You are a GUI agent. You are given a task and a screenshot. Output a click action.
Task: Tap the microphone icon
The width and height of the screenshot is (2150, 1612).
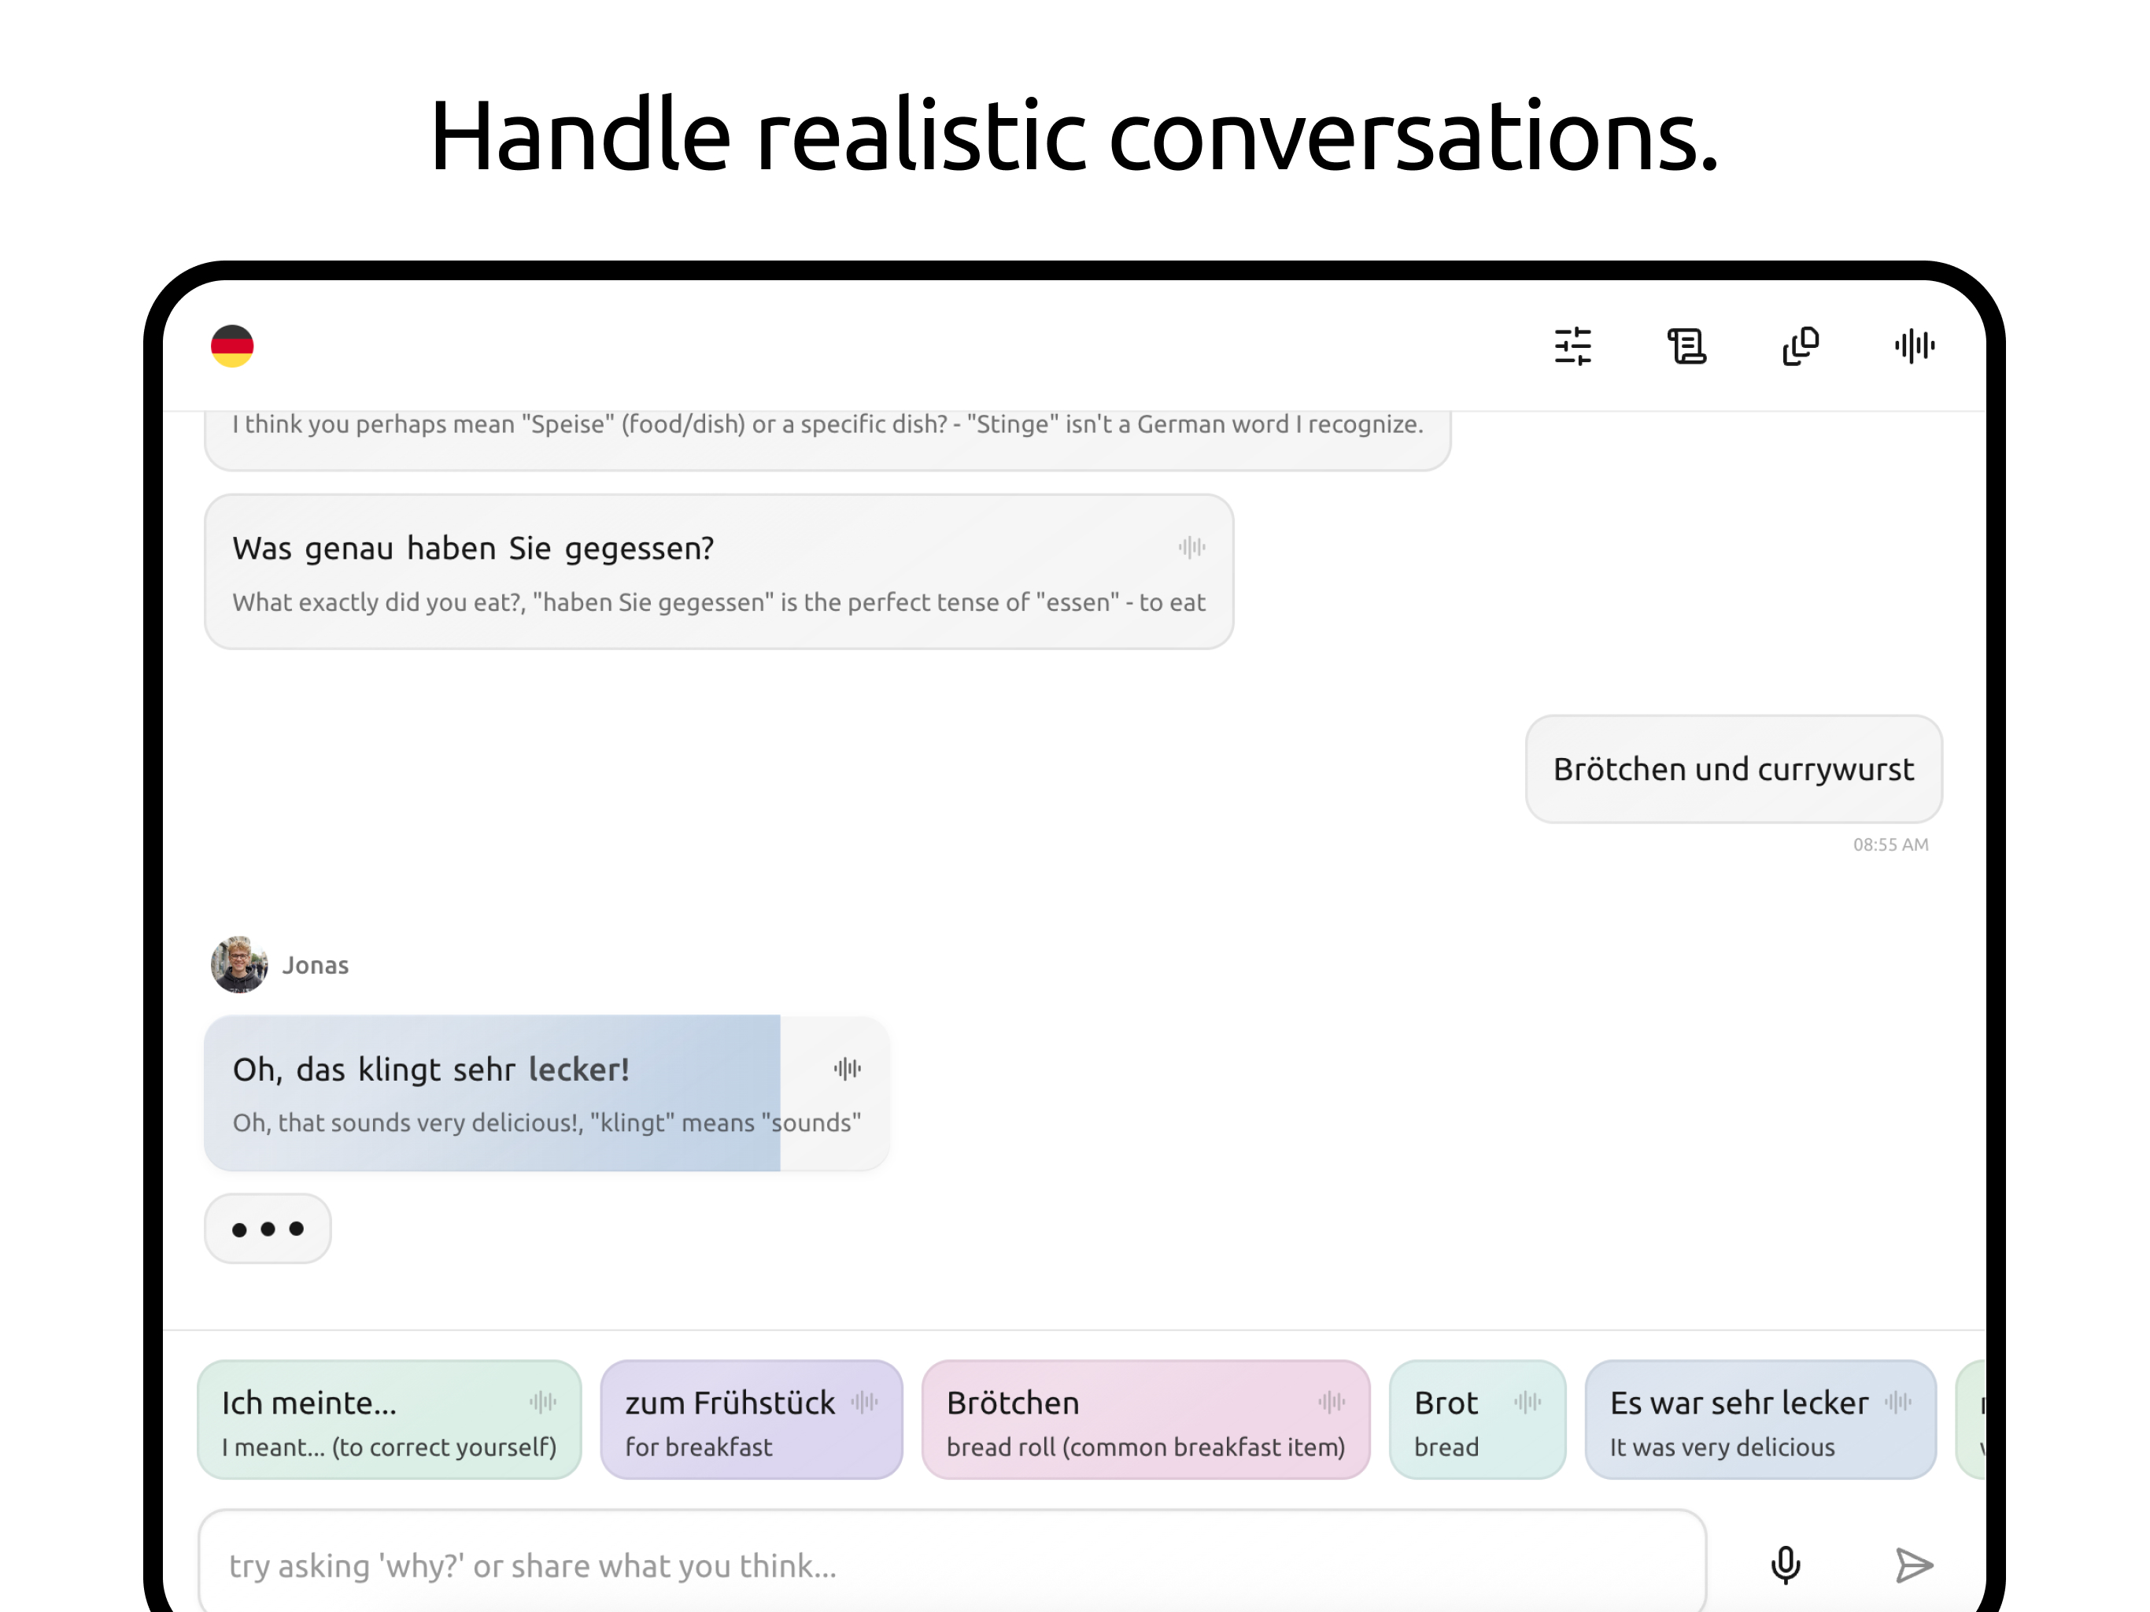point(1786,1566)
